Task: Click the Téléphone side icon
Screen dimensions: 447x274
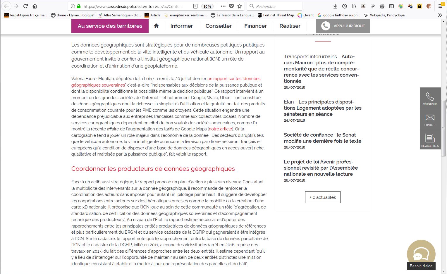Action: tap(430, 98)
